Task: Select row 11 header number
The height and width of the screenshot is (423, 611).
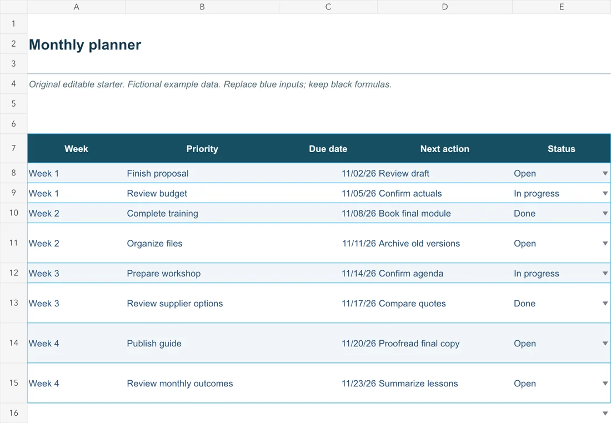Action: click(14, 243)
